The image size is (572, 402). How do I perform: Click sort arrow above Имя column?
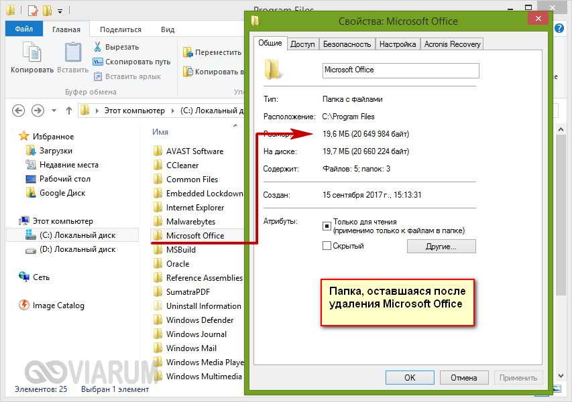(235, 125)
